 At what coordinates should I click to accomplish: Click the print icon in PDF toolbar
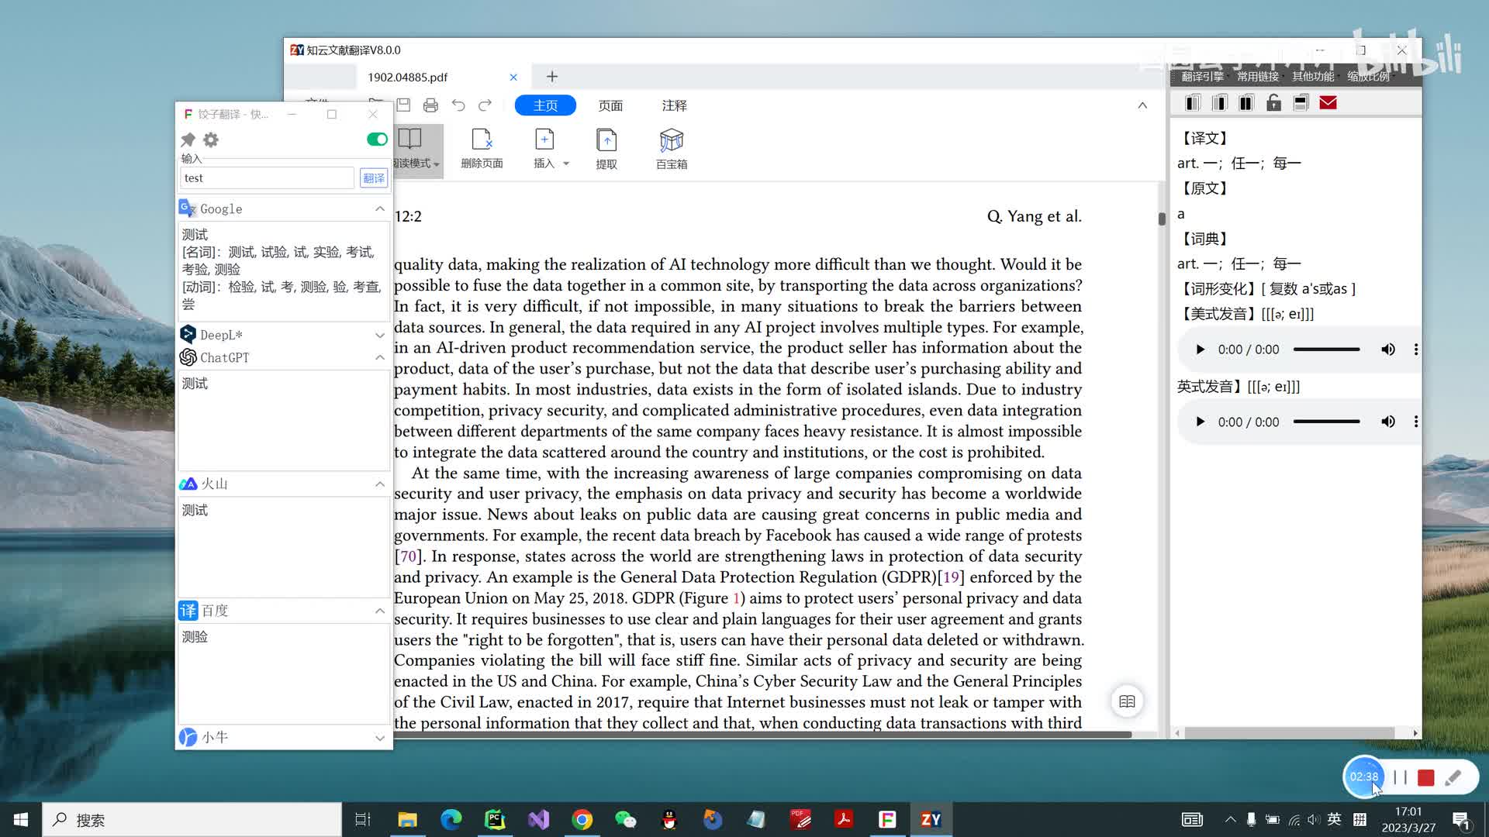(x=430, y=105)
